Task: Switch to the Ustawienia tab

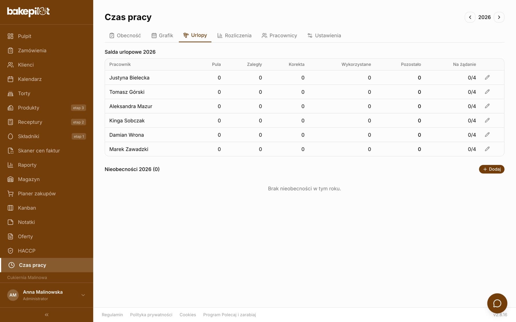Action: pyautogui.click(x=324, y=35)
